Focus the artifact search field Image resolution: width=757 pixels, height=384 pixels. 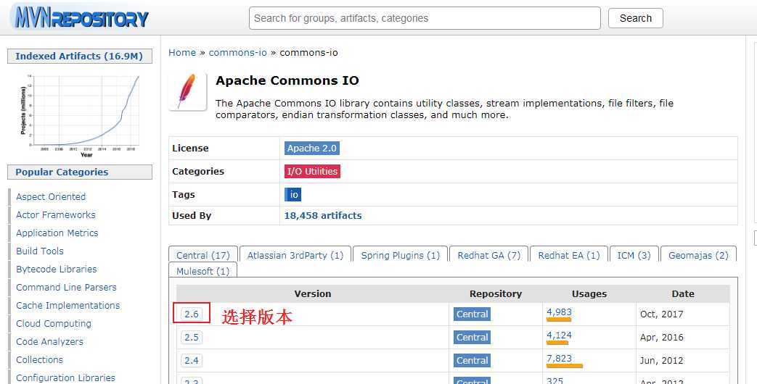(425, 18)
